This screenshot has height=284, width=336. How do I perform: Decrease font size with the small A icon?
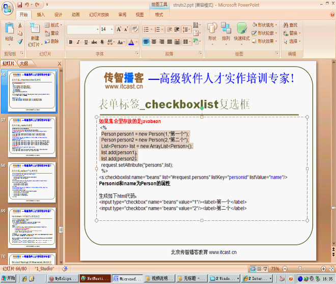pyautogui.click(x=126, y=29)
